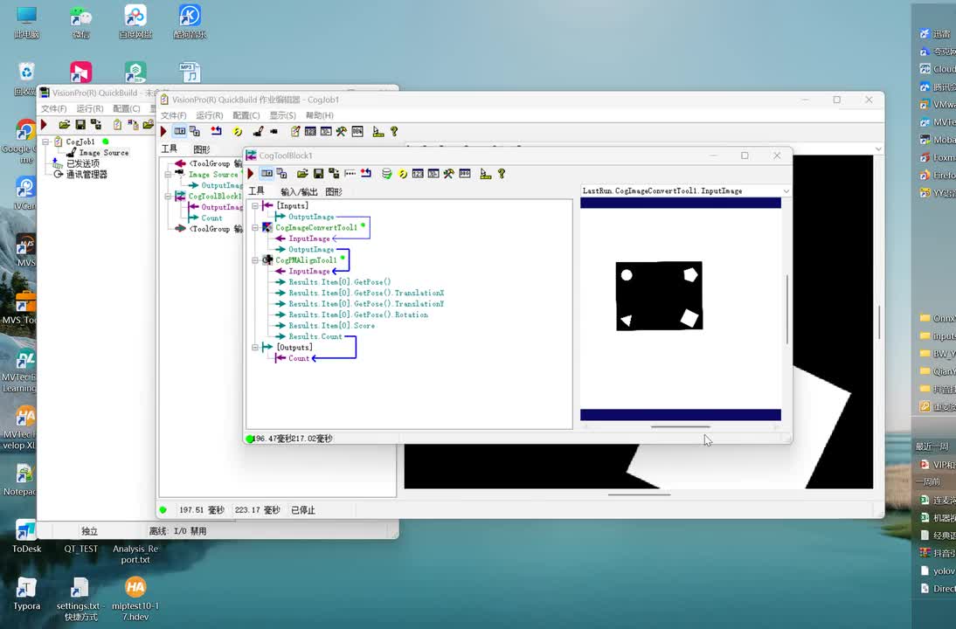Run the CogToolBlock1 tool with the red play icon
This screenshot has height=629, width=956.
(x=250, y=174)
